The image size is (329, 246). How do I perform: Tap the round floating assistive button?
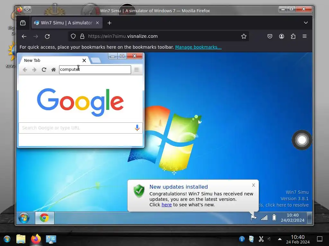[x=302, y=140]
